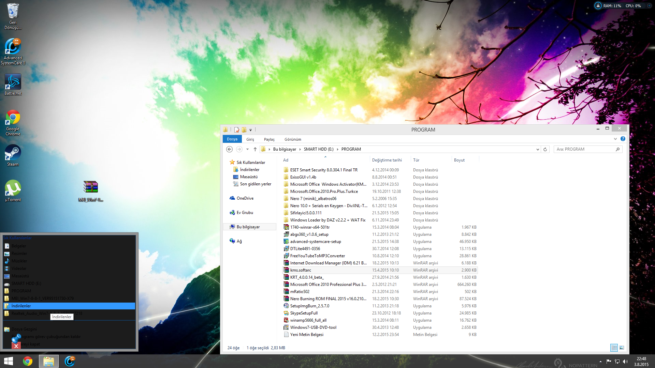Open the address bar history dropdown
655x368 pixels.
[x=538, y=149]
